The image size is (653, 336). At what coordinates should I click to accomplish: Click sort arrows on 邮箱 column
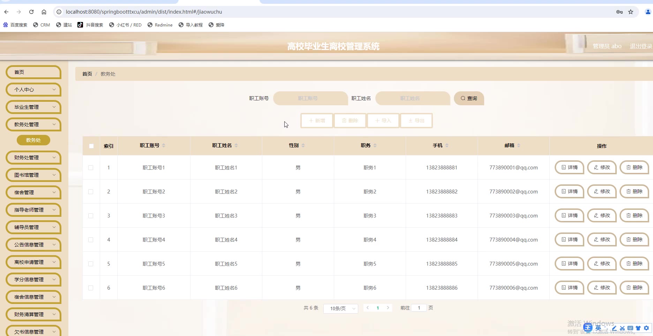(519, 145)
